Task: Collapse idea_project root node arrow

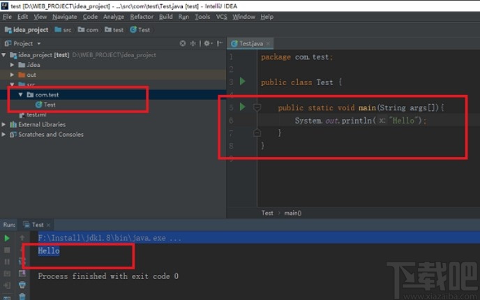Action: 3,55
